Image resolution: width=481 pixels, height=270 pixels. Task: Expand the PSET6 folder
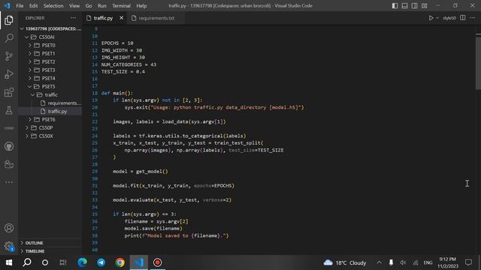coord(50,119)
